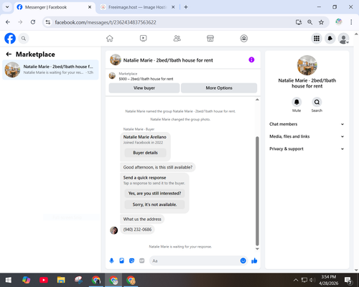
Task: Open the Facebook search magnifier
Action: click(x=24, y=38)
